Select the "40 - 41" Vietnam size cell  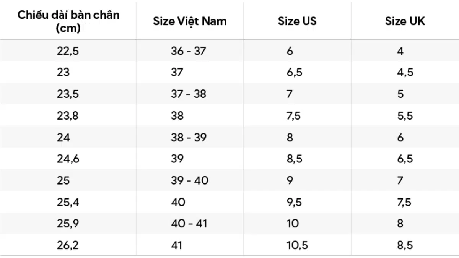pos(189,224)
